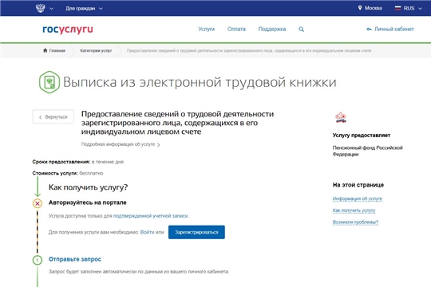Viewport: 431px width, 287px height.
Task: Open 'Личный кабинет' link
Action: click(x=394, y=29)
